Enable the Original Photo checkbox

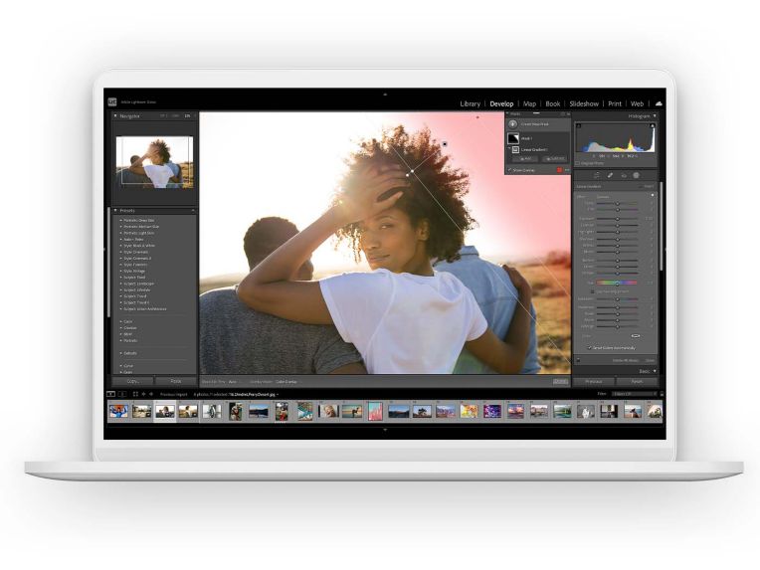(x=579, y=163)
